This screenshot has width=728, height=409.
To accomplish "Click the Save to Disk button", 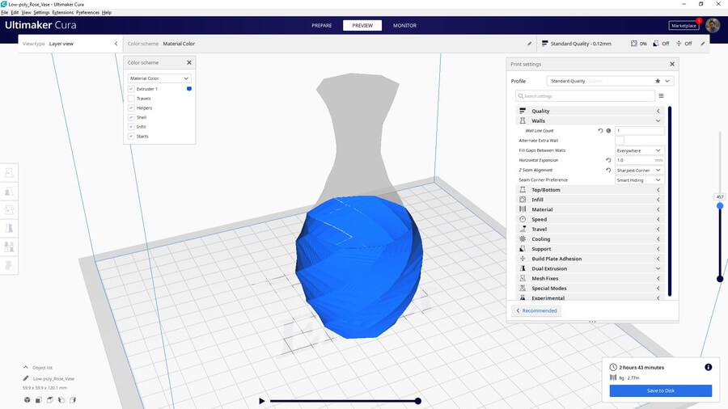I will [x=660, y=390].
